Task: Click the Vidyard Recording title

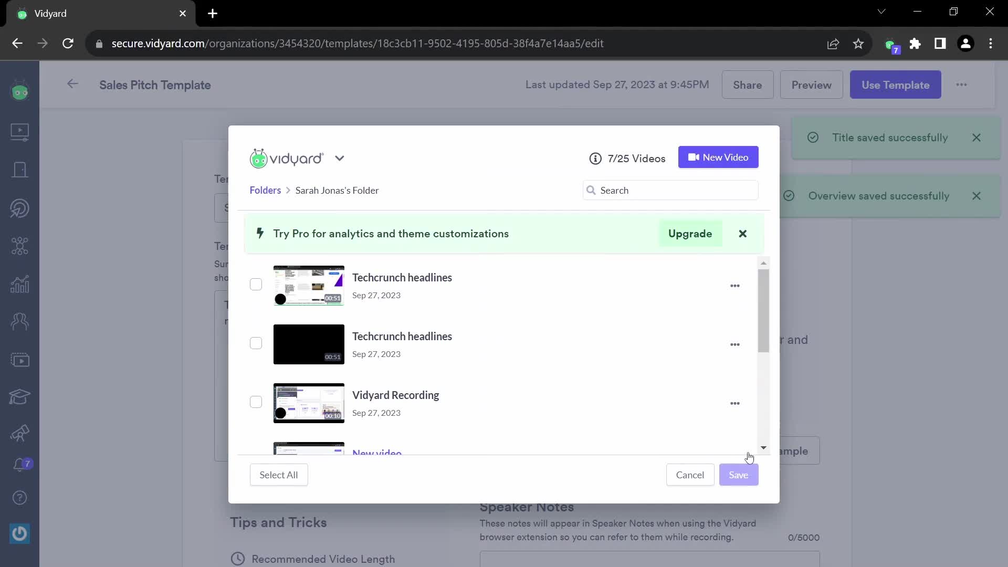Action: (395, 395)
